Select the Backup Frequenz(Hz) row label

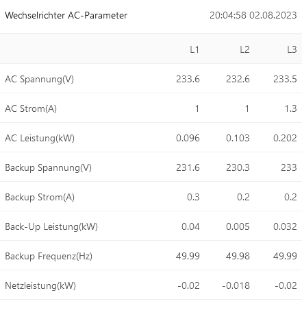pos(49,256)
